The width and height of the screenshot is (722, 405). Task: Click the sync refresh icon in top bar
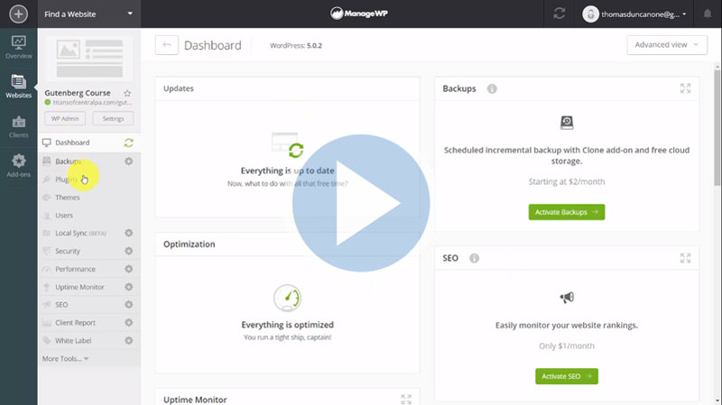coord(560,14)
